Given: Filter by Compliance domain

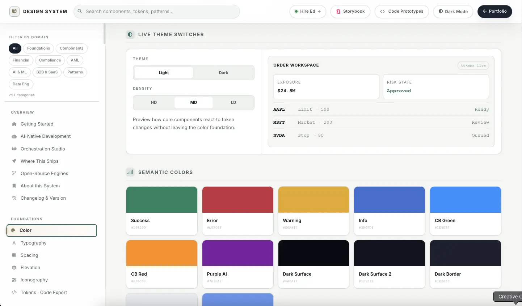Looking at the screenshot, I should click(x=50, y=60).
